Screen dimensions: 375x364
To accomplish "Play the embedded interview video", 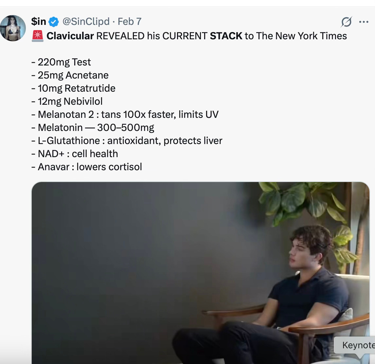I will (x=200, y=273).
